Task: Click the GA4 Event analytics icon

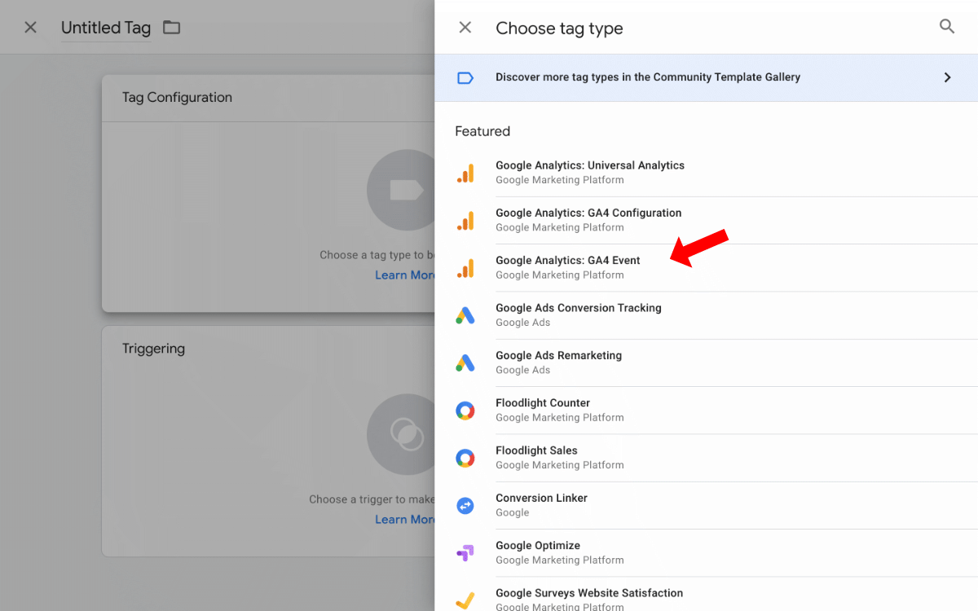Action: pos(465,267)
